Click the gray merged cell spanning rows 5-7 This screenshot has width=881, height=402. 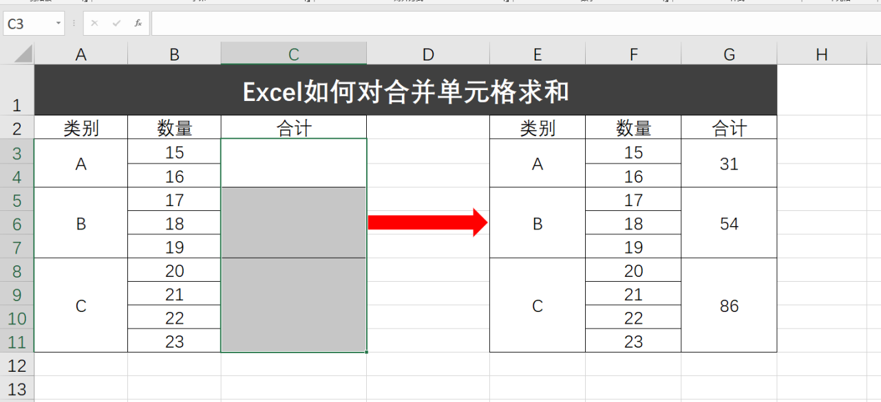pos(294,223)
